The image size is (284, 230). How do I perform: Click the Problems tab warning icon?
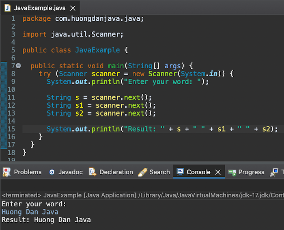(x=6, y=172)
